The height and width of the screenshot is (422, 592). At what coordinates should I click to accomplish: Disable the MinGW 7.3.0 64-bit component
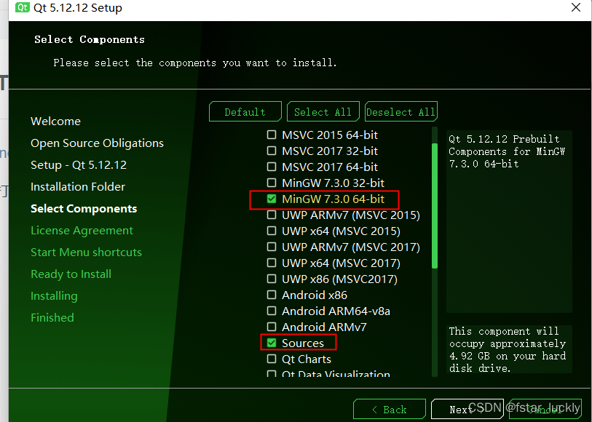point(272,199)
